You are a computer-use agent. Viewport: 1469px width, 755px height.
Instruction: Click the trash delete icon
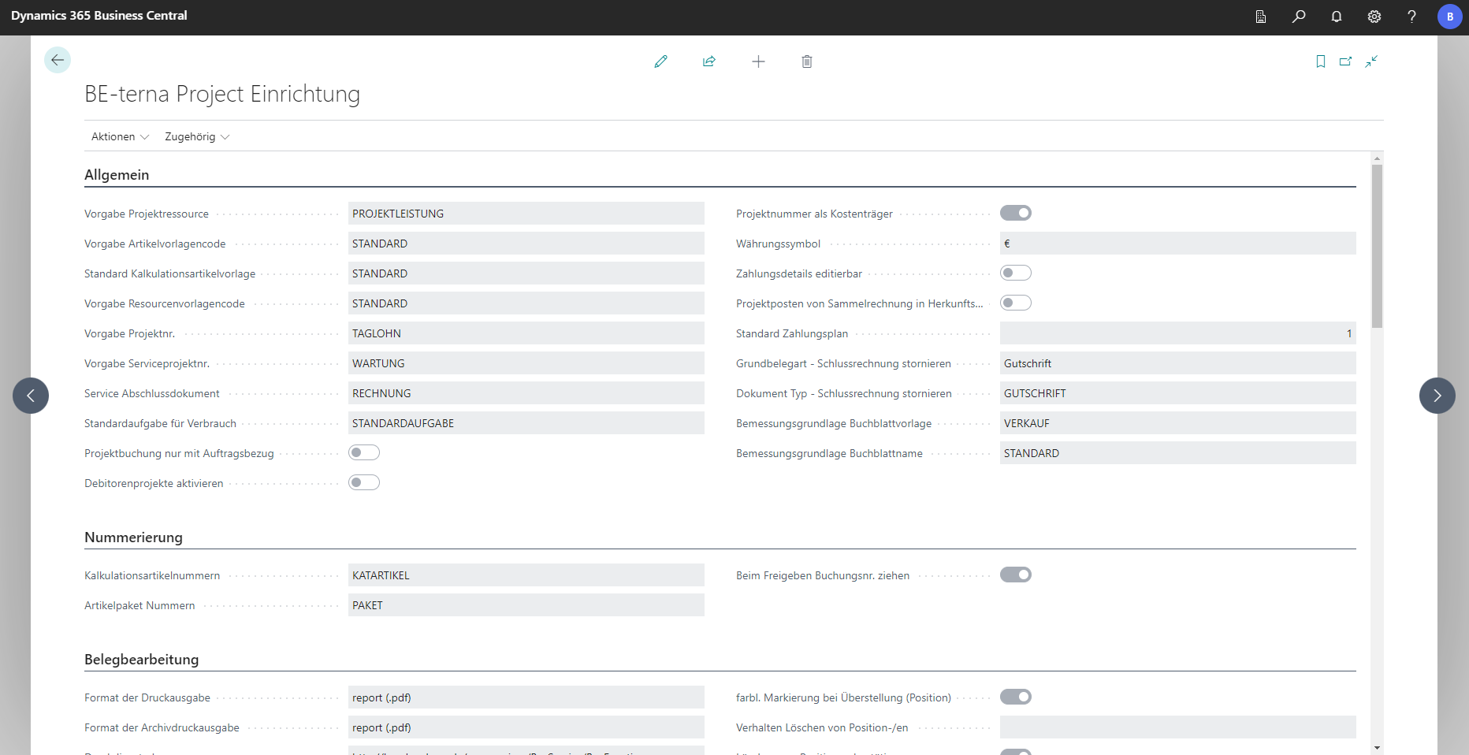(807, 61)
